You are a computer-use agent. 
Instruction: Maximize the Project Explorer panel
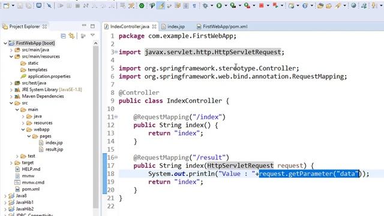point(92,26)
